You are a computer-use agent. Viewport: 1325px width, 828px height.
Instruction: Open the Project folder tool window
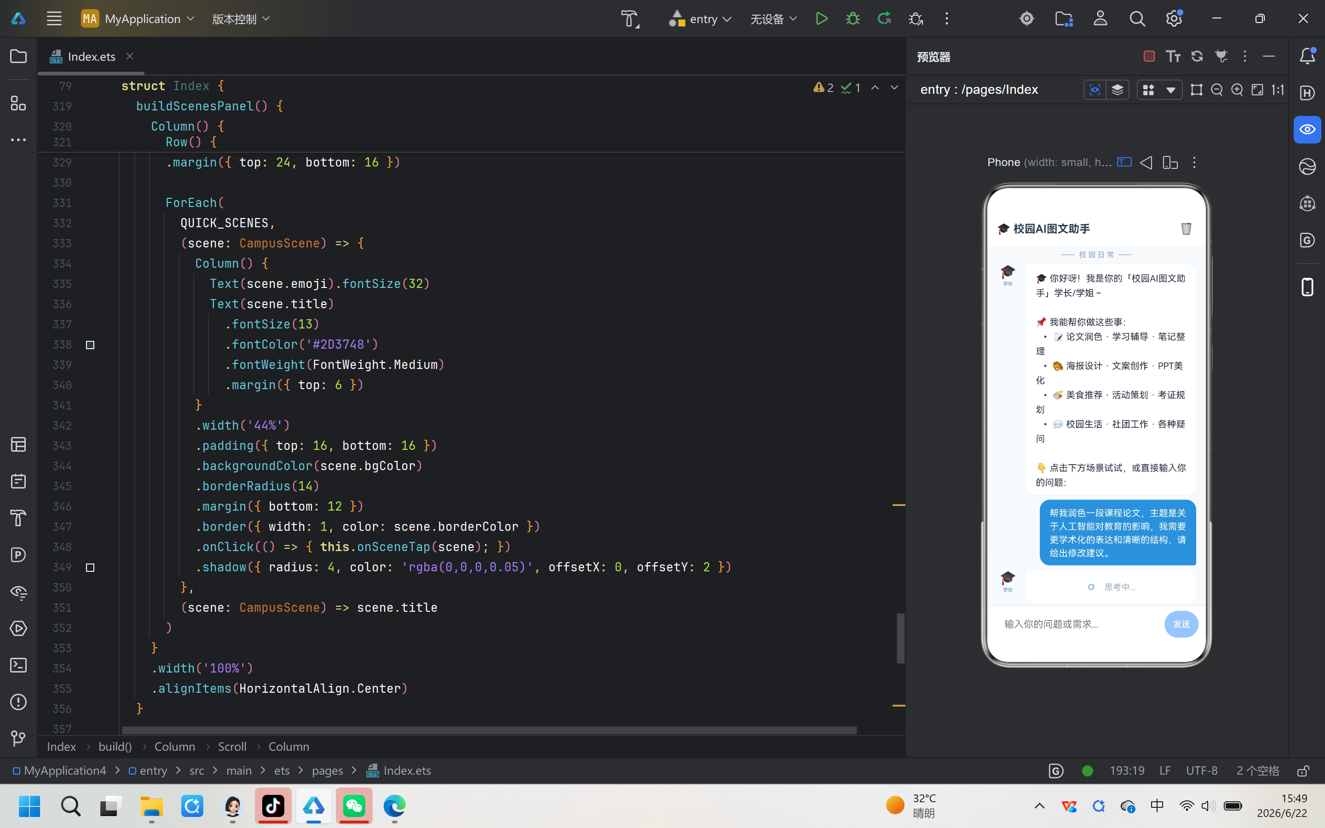[18, 57]
